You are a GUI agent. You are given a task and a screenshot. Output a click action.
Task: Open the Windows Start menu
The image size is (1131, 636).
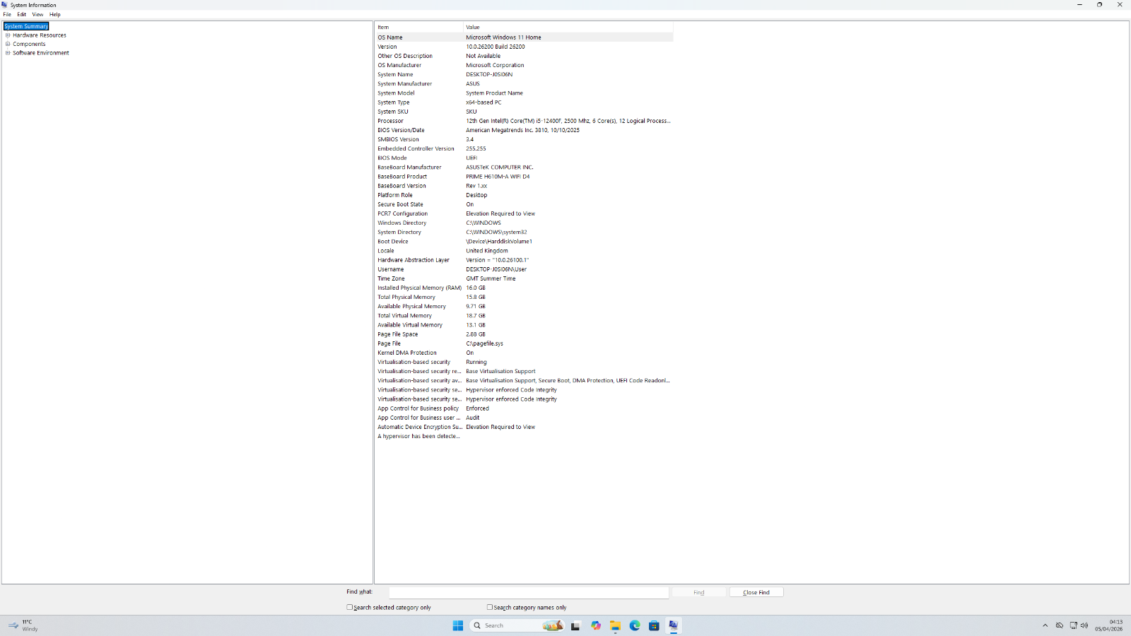click(458, 625)
